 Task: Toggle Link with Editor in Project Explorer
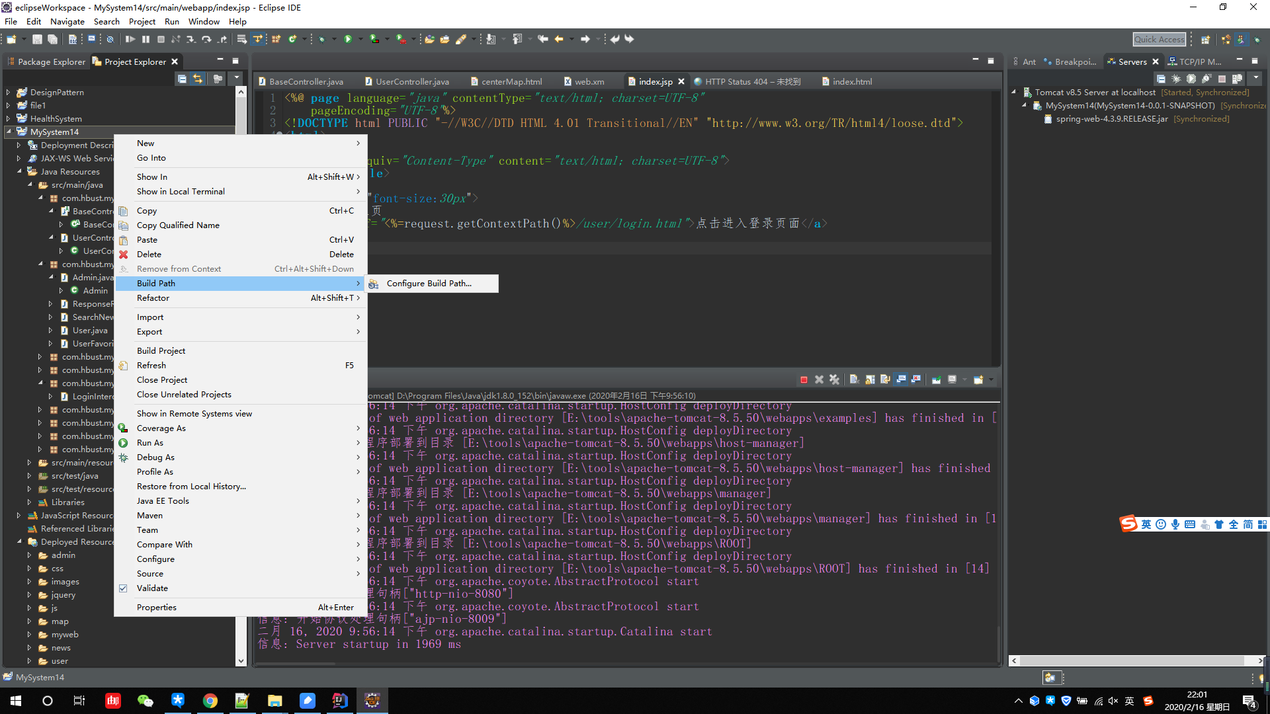point(198,79)
